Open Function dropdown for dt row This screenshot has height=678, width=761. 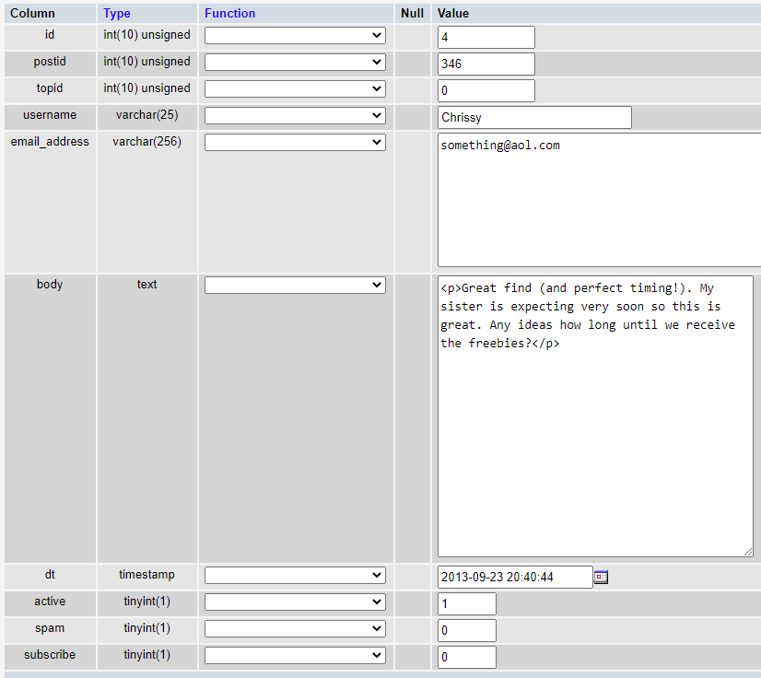[x=295, y=575]
